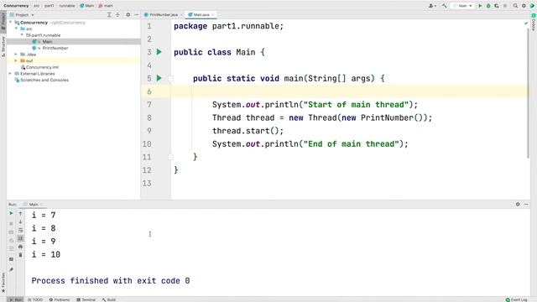This screenshot has width=537, height=302.
Task: Open the Terminal tool window tab
Action: [86, 299]
